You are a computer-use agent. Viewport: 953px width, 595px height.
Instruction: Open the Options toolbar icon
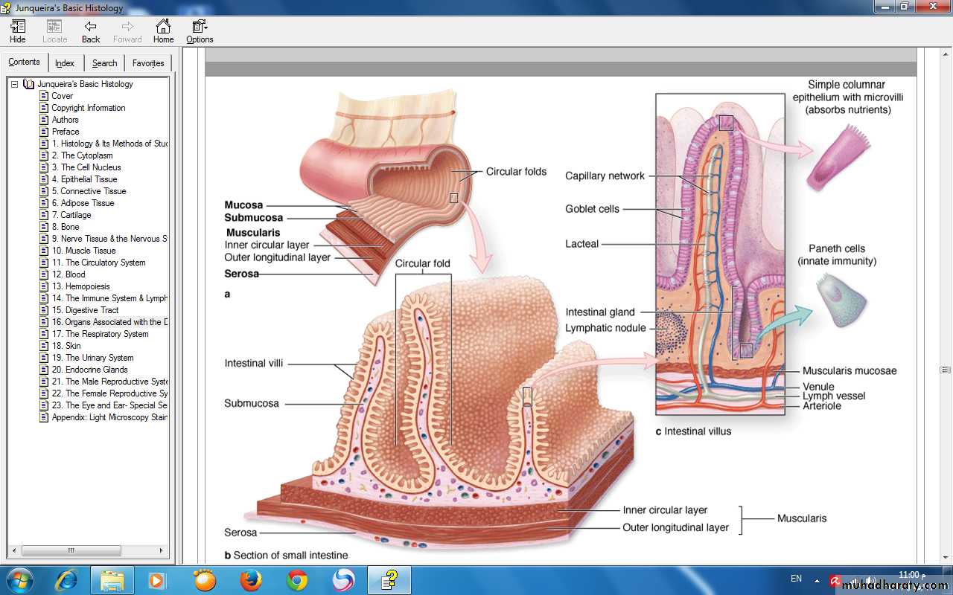point(199,28)
